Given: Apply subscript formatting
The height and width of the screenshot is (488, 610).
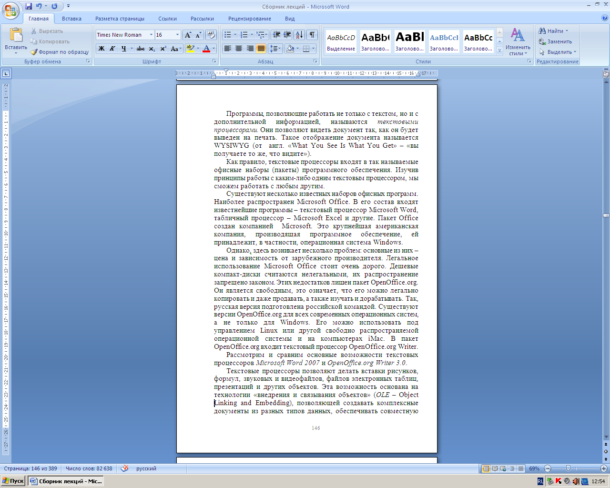Looking at the screenshot, I should [152, 49].
